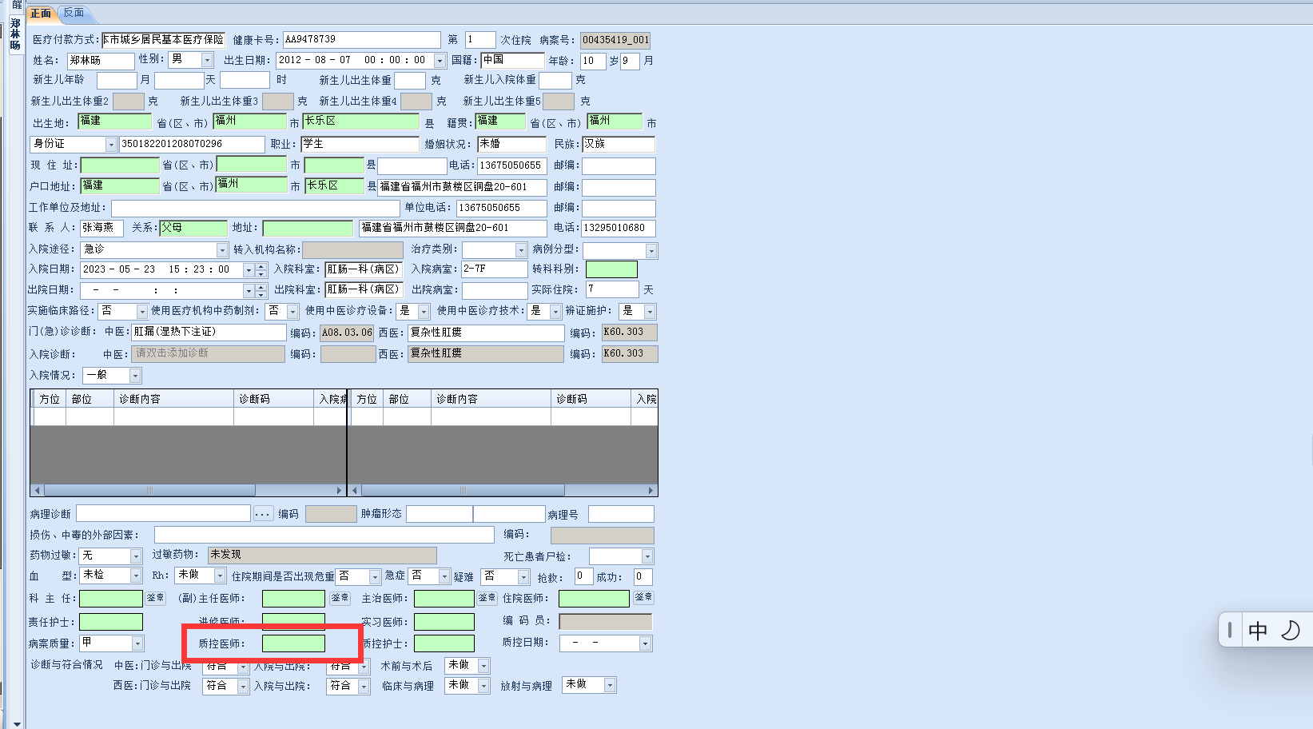
Task: Select the 郑林旸 vertical sidebar tab
Action: [15, 35]
